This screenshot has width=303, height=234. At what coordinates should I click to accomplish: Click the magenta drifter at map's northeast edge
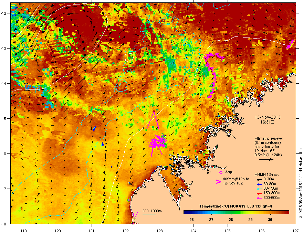pyautogui.click(x=290, y=44)
